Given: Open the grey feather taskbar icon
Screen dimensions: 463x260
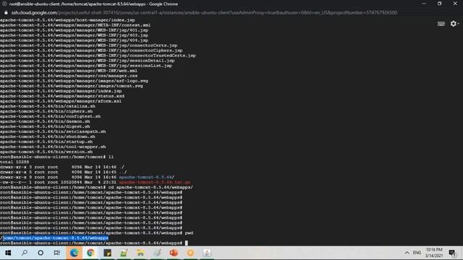Looking at the screenshot, I should 157,253.
